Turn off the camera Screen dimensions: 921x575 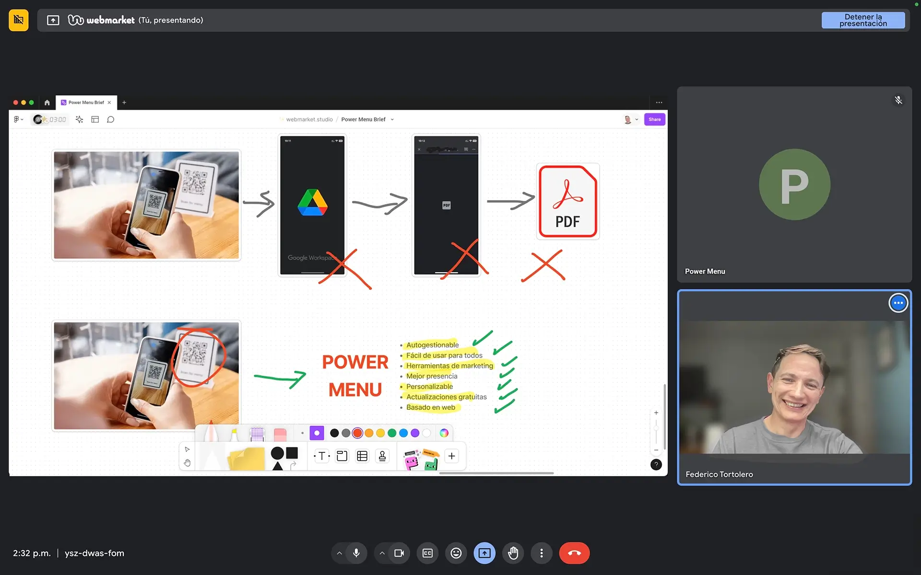[x=399, y=553]
